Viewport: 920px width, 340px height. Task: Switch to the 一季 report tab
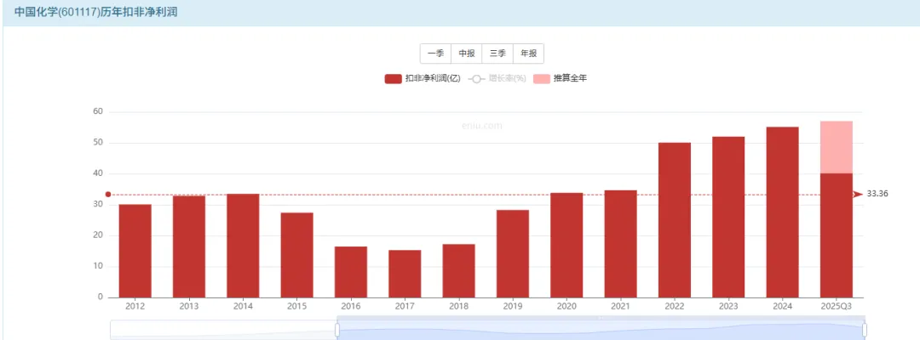(435, 54)
